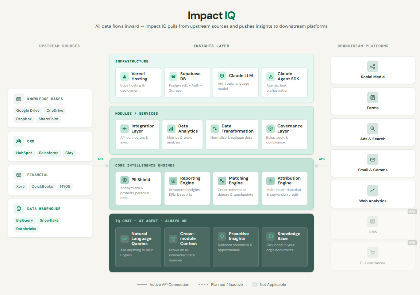Viewport: 420px width, 295px height.
Task: Click the PII Shield icon
Action: [124, 180]
